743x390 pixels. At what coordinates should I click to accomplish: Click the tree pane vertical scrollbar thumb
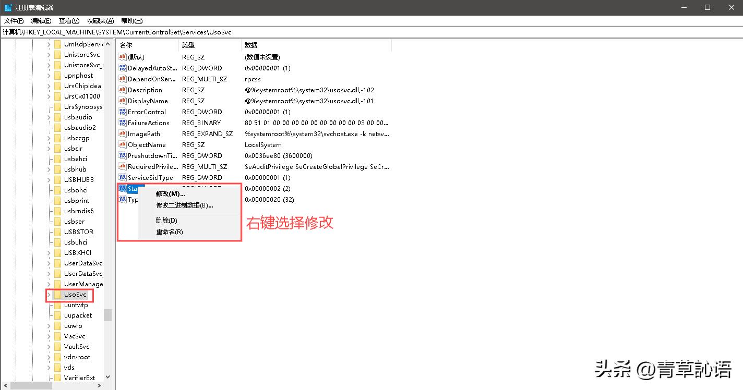click(107, 315)
